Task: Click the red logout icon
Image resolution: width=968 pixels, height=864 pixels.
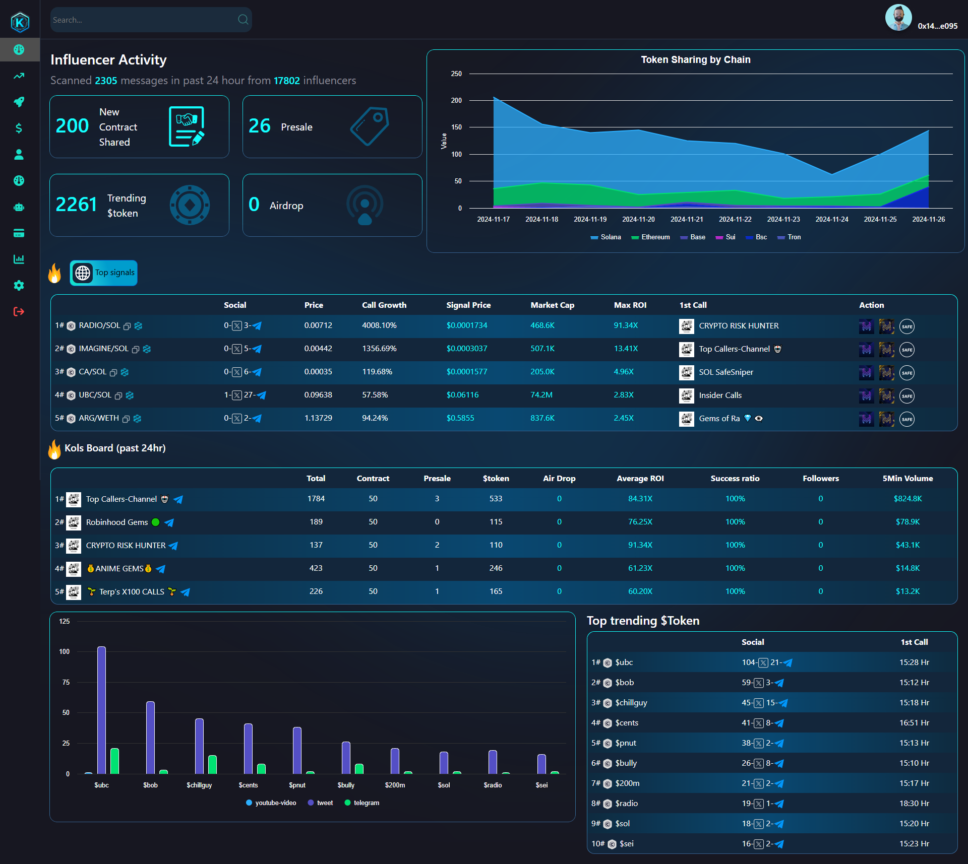Action: tap(19, 312)
